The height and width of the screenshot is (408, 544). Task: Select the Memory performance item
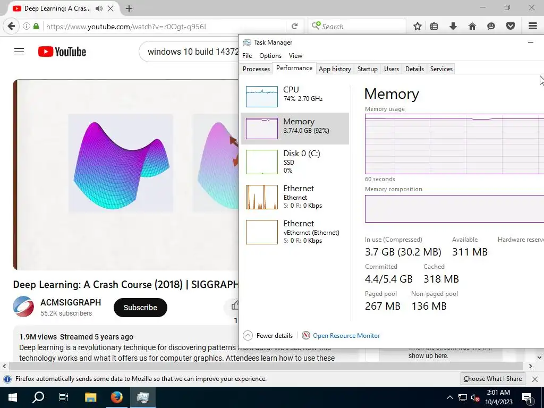coord(294,129)
